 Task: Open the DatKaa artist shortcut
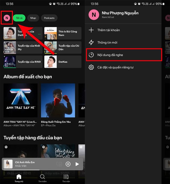pyautogui.click(x=63, y=62)
